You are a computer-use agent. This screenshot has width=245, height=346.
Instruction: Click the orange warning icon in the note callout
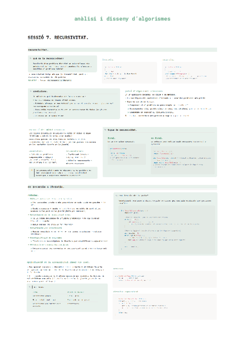point(31,170)
